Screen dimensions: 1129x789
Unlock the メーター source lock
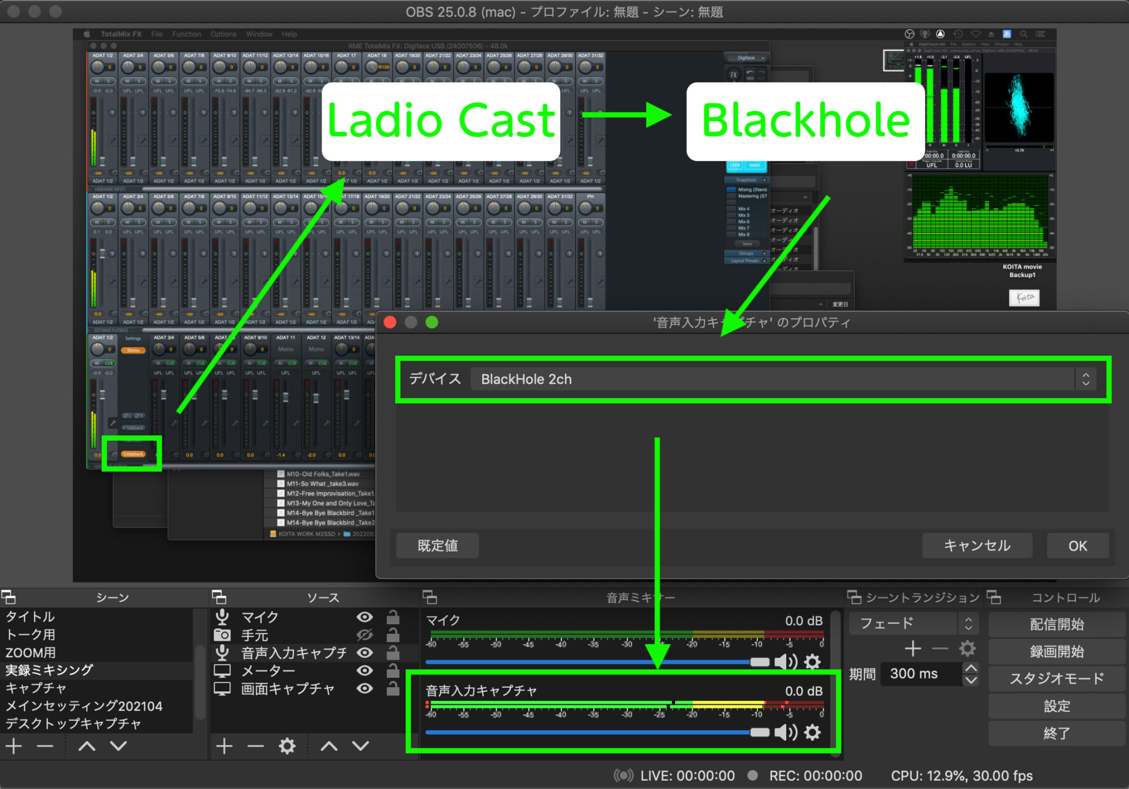[x=393, y=671]
